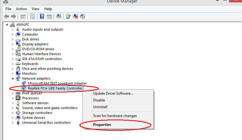This screenshot has height=140, width=242.
Task: Open the Properties toolbar icon
Action: click(x=32, y=16)
